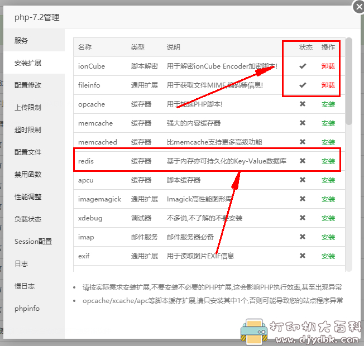Viewport: 364px width, 346px height.
Task: Select the imagemagick name cell
Action: pyautogui.click(x=99, y=199)
